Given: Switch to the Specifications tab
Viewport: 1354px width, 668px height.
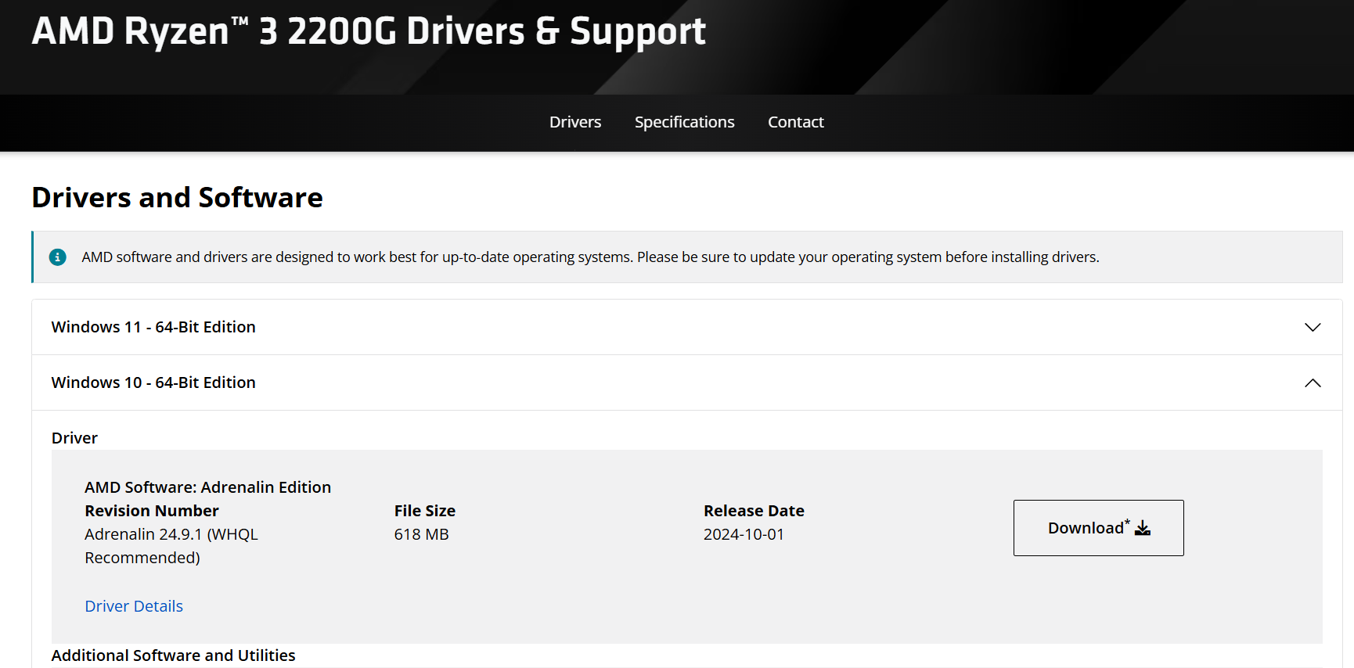Looking at the screenshot, I should (x=684, y=122).
